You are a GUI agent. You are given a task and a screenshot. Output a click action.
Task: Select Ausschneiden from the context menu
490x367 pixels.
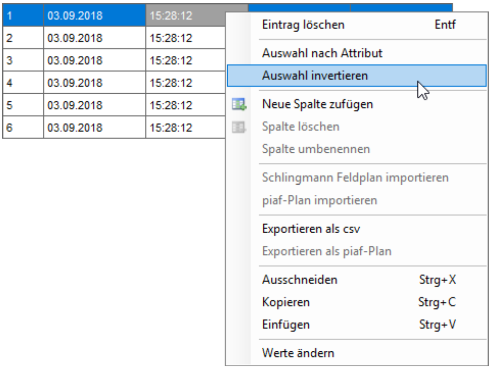pyautogui.click(x=300, y=280)
